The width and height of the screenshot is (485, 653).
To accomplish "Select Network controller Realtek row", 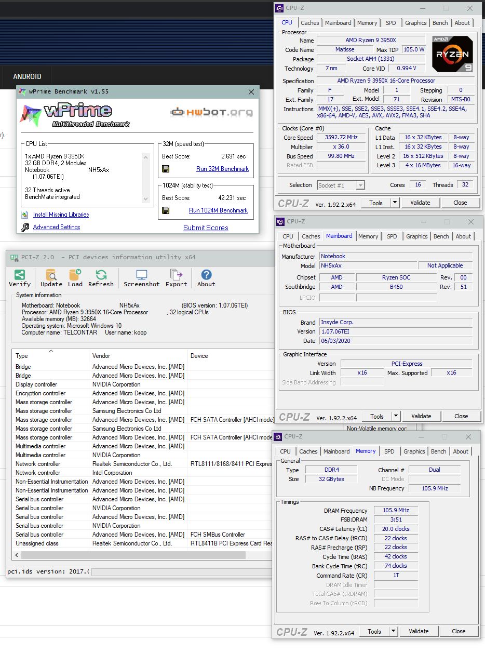I will tap(142, 464).
